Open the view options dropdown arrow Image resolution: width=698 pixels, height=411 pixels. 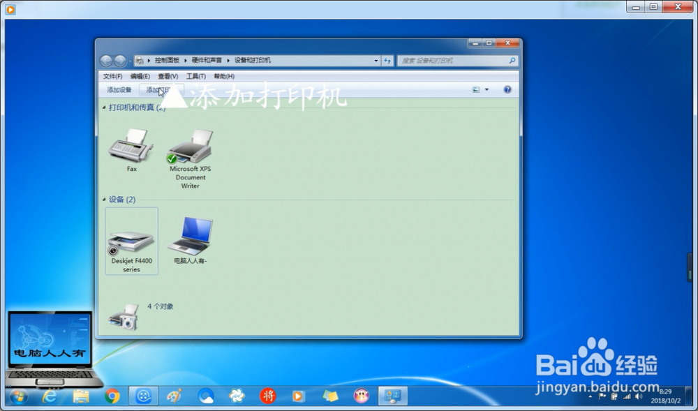487,90
